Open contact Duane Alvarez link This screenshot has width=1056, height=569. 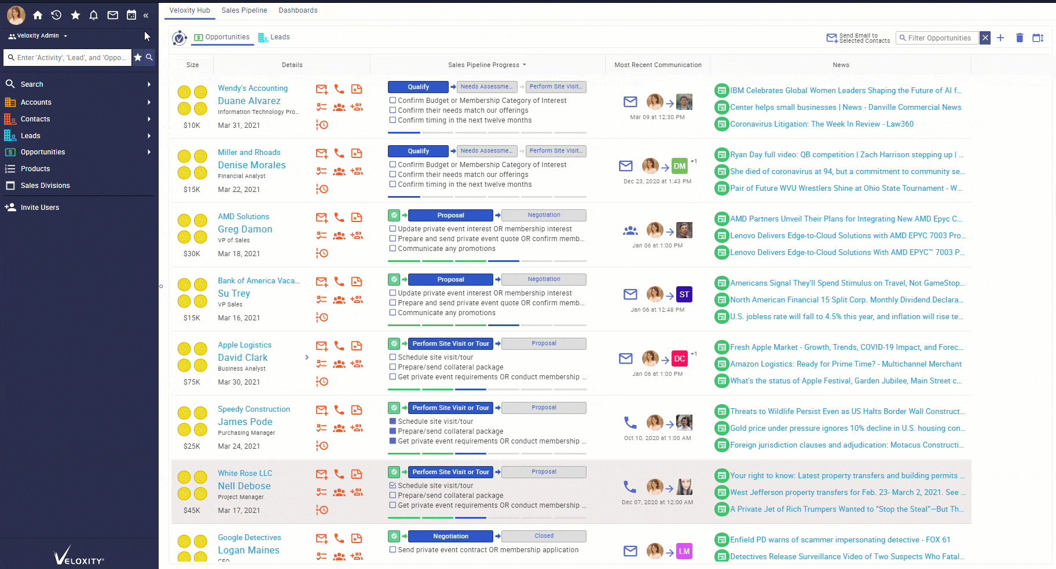[249, 101]
